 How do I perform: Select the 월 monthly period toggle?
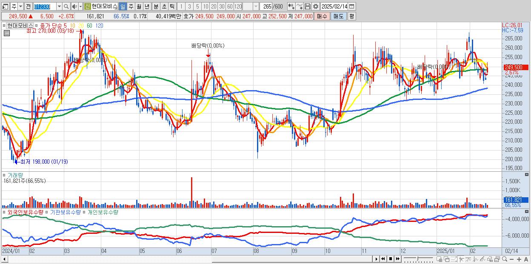pos(139,7)
